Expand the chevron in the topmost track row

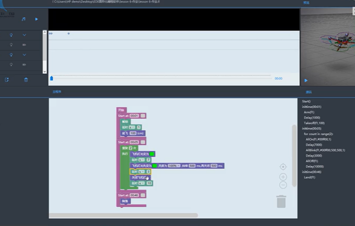(24, 35)
